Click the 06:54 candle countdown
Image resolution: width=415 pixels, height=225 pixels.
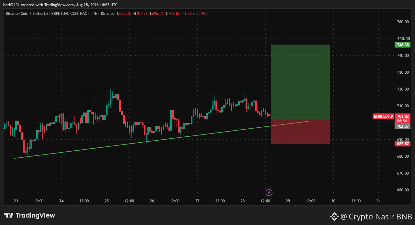[403, 121]
